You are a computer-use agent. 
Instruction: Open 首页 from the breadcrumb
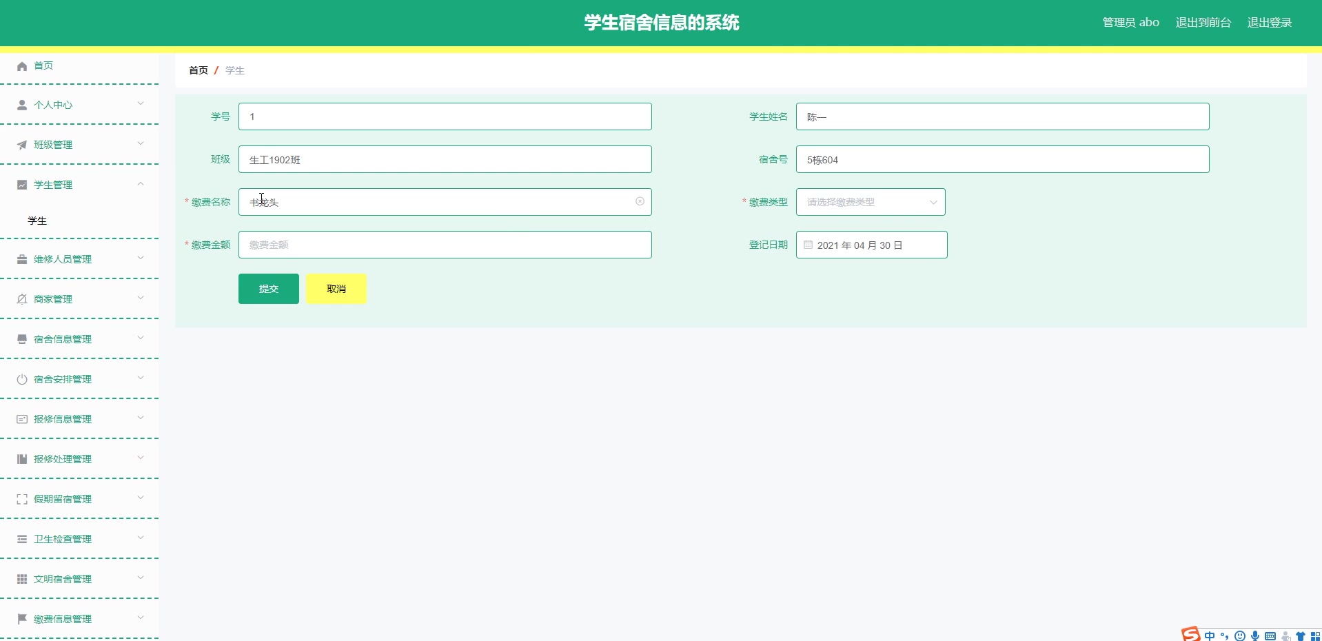tap(198, 70)
